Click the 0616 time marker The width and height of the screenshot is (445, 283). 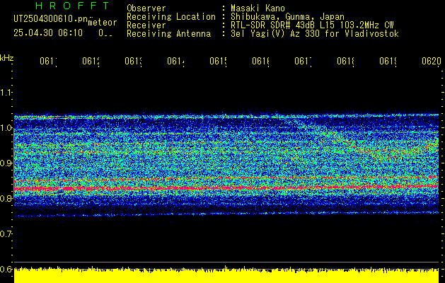261,62
